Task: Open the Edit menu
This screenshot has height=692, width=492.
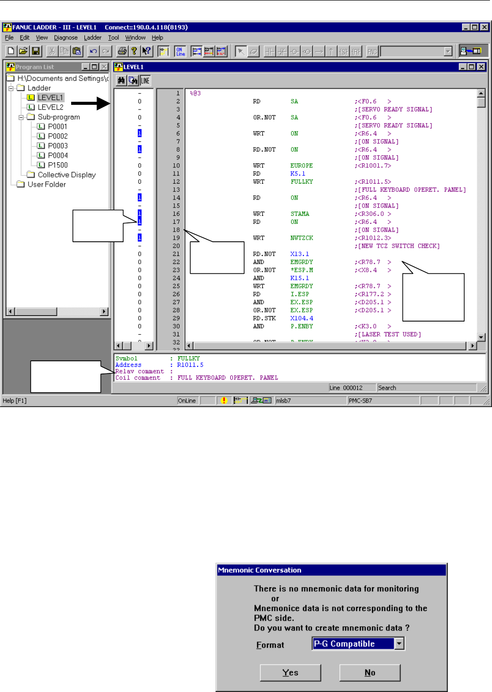Action: (24, 38)
